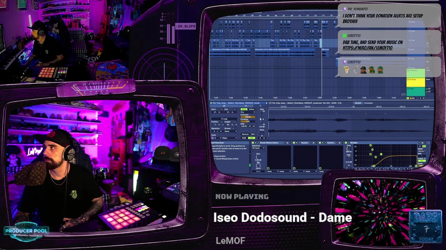Click the Start Set button
This screenshot has height=250, width=446.
point(222,109)
